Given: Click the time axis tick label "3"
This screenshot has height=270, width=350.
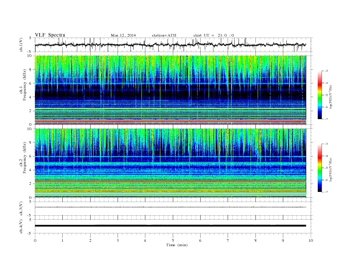Looking at the screenshot, I should 118,240.
